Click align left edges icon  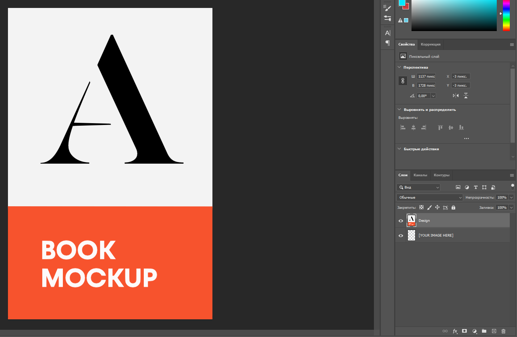pyautogui.click(x=403, y=128)
